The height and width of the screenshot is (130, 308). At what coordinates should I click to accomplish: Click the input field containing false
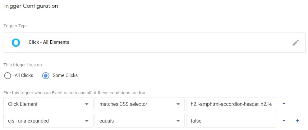click(x=231, y=121)
